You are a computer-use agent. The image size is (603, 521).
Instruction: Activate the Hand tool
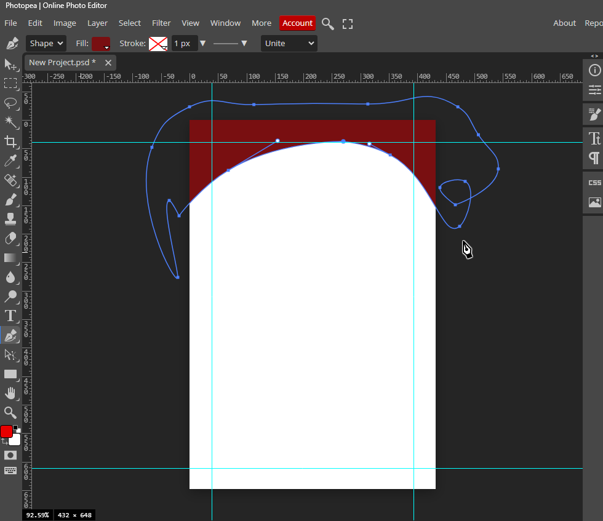(x=10, y=393)
